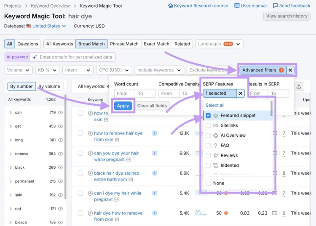This screenshot has height=226, width=316.
Task: Expand the 'get' keyword group
Action: click(11, 126)
